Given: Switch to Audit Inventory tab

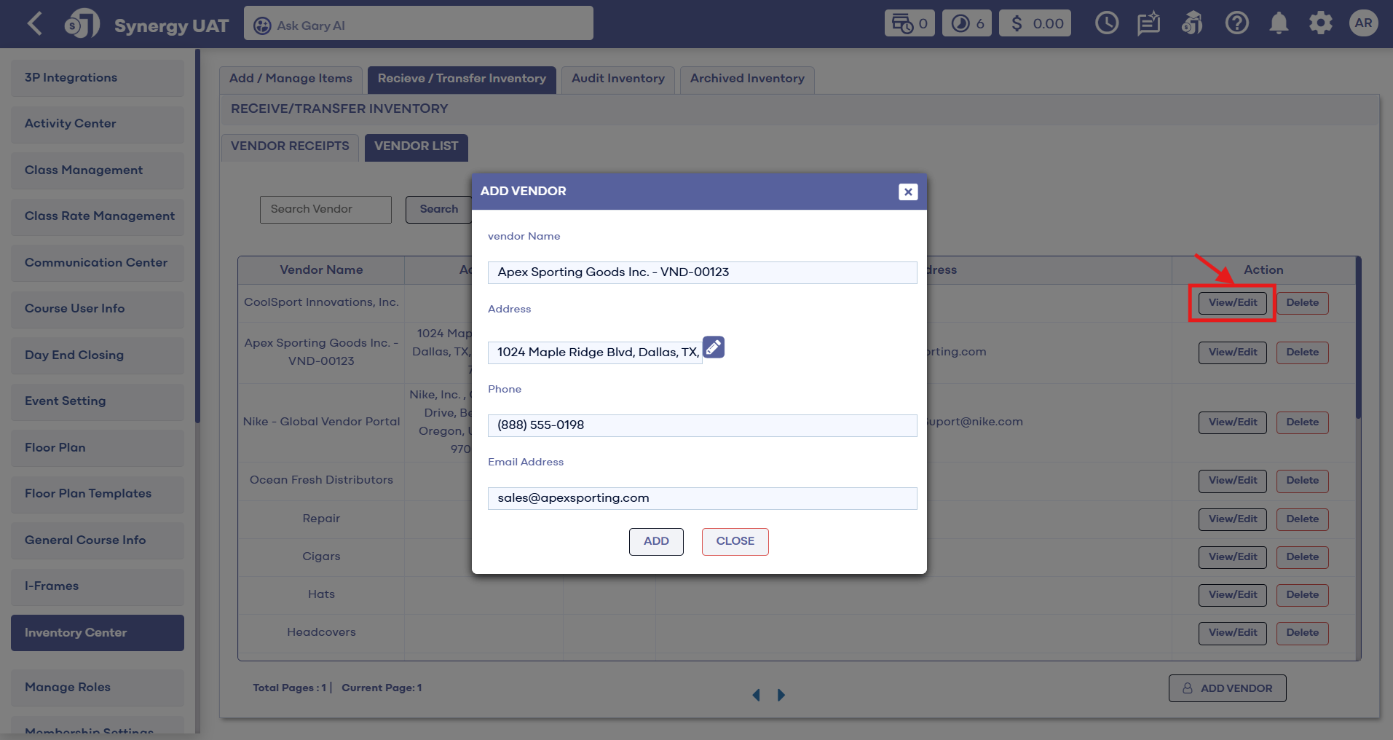Looking at the screenshot, I should point(618,79).
